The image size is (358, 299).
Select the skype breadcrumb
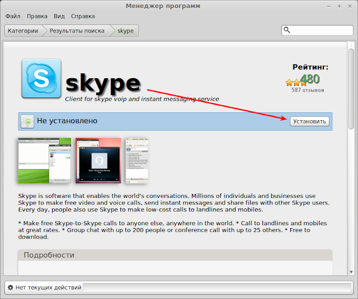[x=125, y=31]
